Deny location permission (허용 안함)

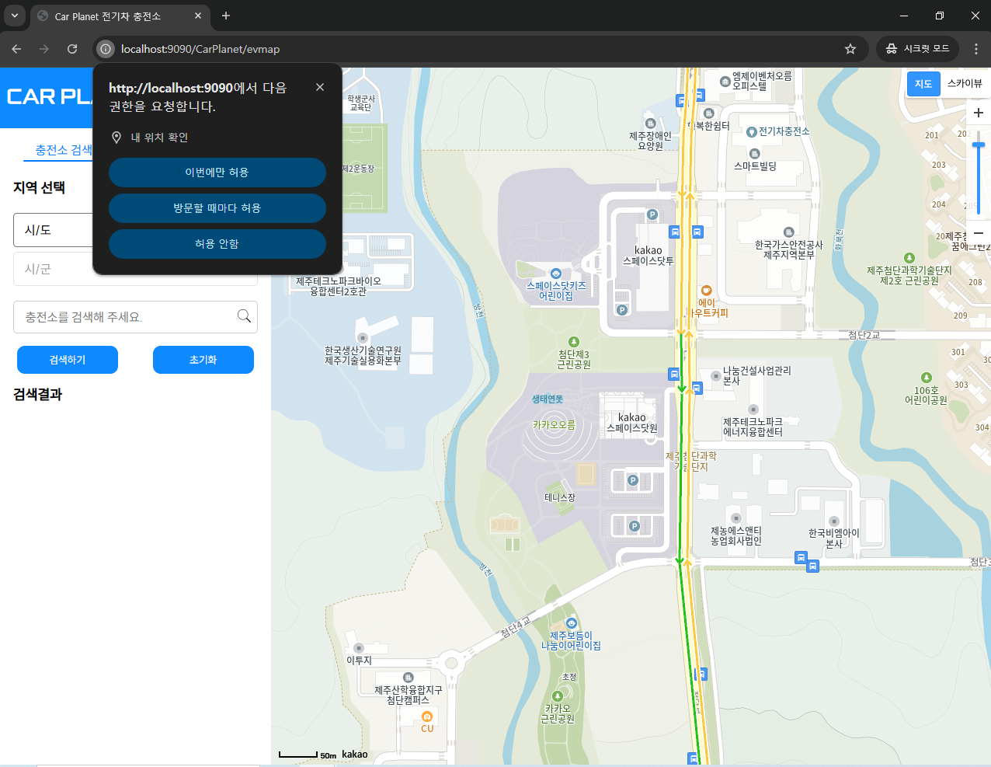[217, 244]
